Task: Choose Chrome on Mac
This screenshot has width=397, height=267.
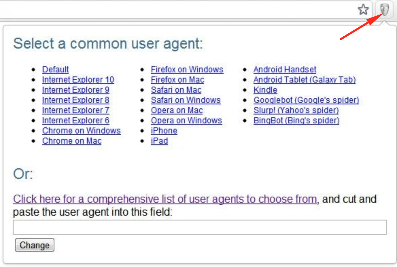Action: [72, 141]
